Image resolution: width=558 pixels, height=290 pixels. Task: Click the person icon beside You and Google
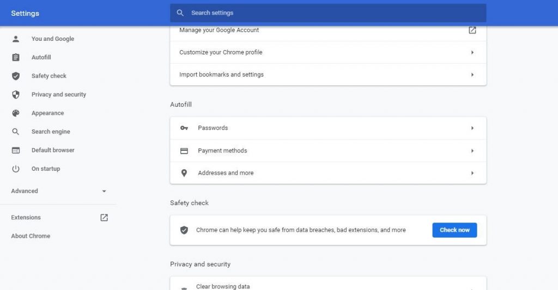(16, 39)
